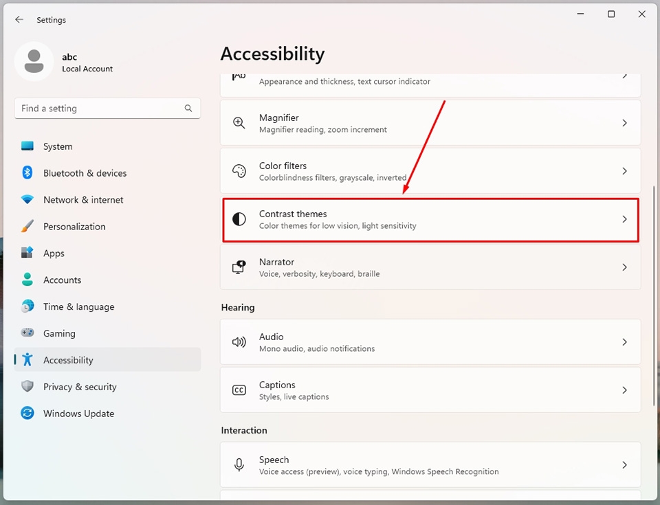Image resolution: width=660 pixels, height=505 pixels.
Task: Maximize the Settings window
Action: click(x=611, y=14)
